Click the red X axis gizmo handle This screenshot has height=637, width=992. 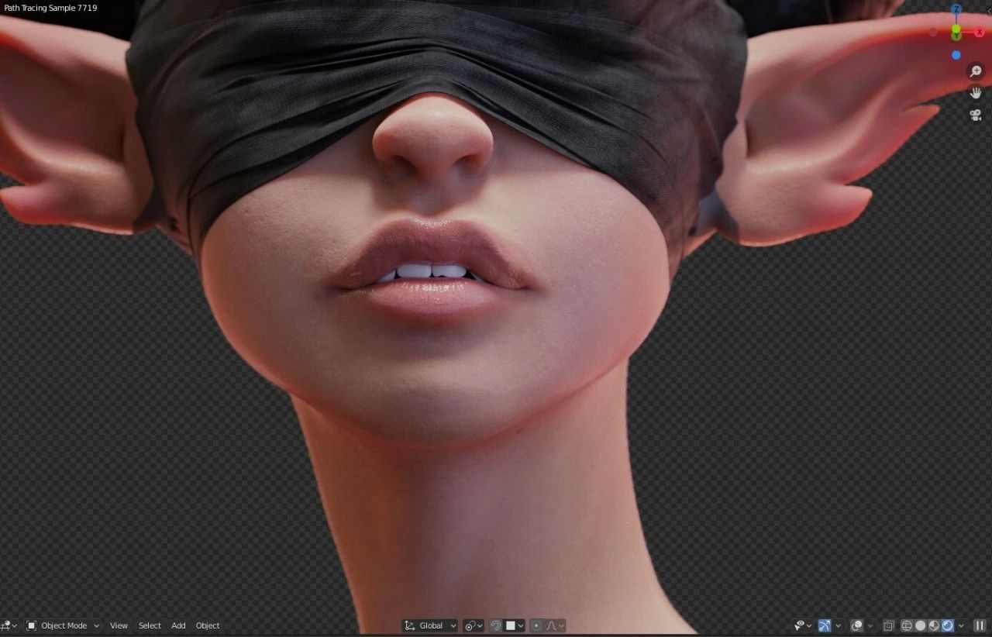[x=980, y=33]
